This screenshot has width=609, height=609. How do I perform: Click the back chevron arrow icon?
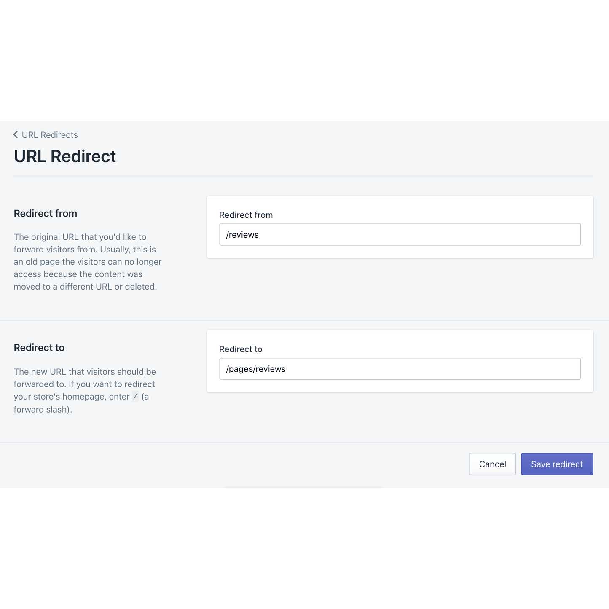click(16, 134)
